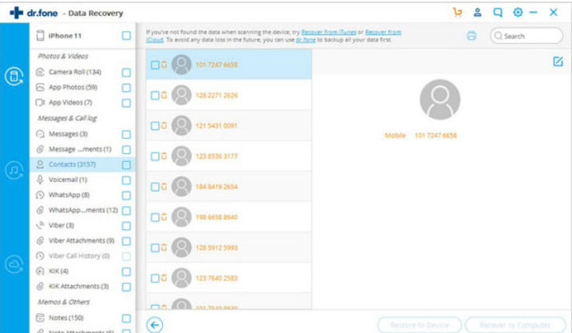
Task: Click the Recover to Computer button
Action: pyautogui.click(x=515, y=325)
